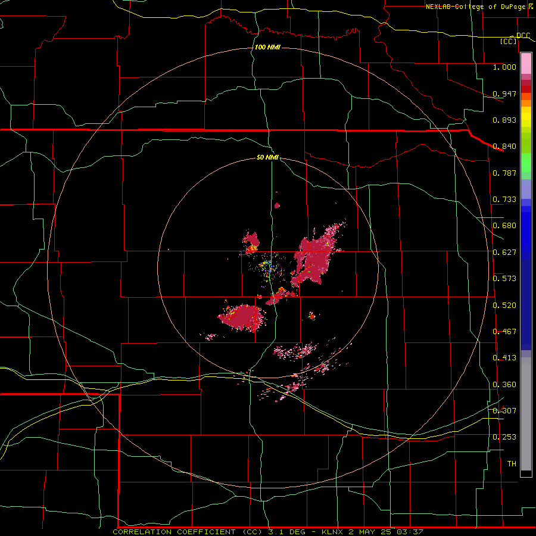This screenshot has width=536, height=536.
Task: Click the 1.000 color scale value
Action: point(504,67)
